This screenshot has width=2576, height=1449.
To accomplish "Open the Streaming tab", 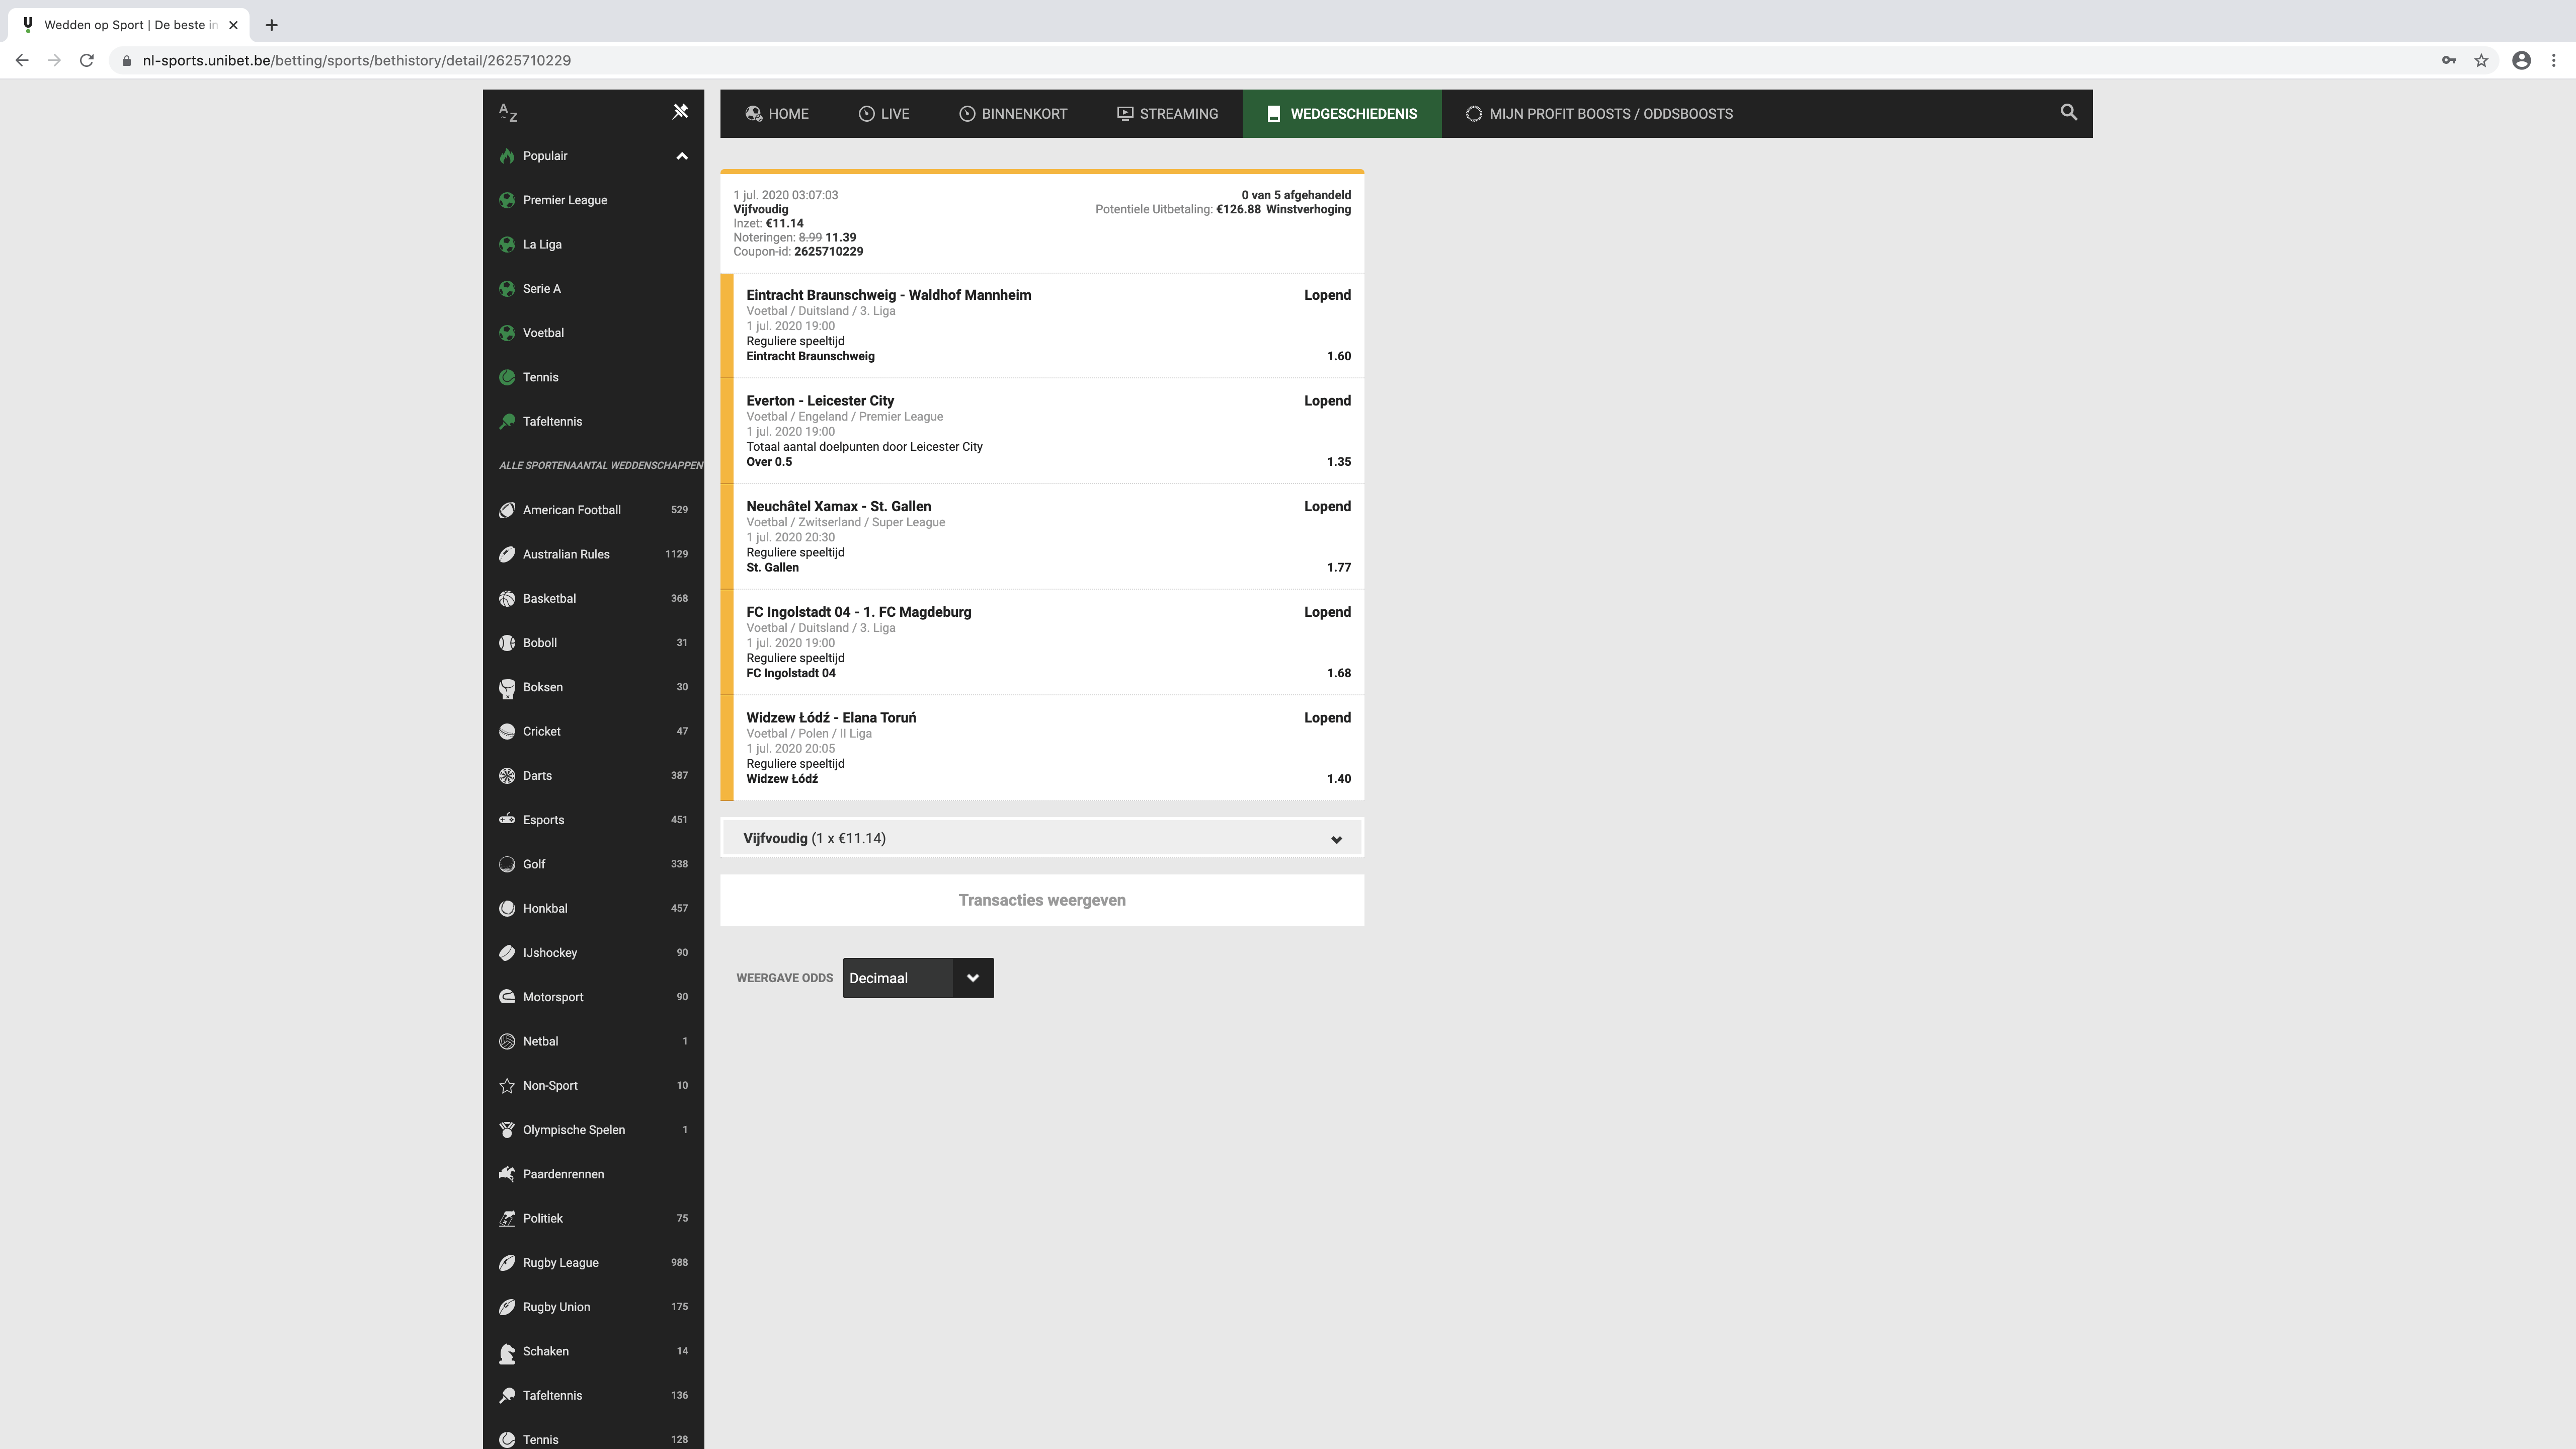I will 1167,114.
